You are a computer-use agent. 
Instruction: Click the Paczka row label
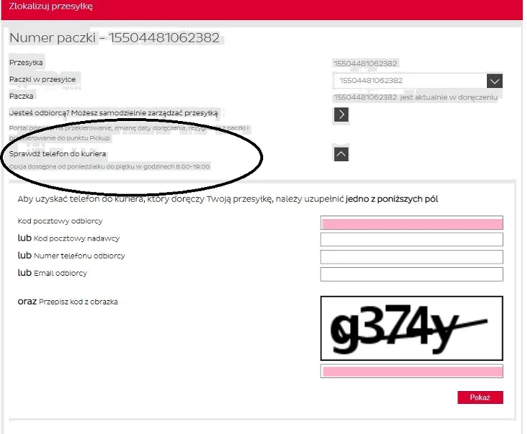pos(22,96)
